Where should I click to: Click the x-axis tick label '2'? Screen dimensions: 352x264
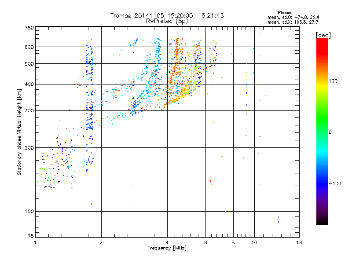point(101,242)
